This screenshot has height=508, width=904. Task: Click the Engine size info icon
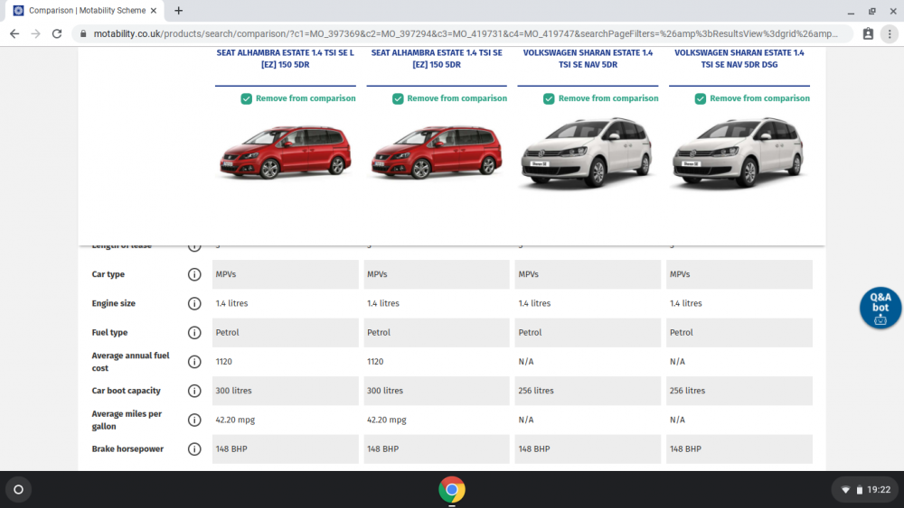(x=194, y=303)
